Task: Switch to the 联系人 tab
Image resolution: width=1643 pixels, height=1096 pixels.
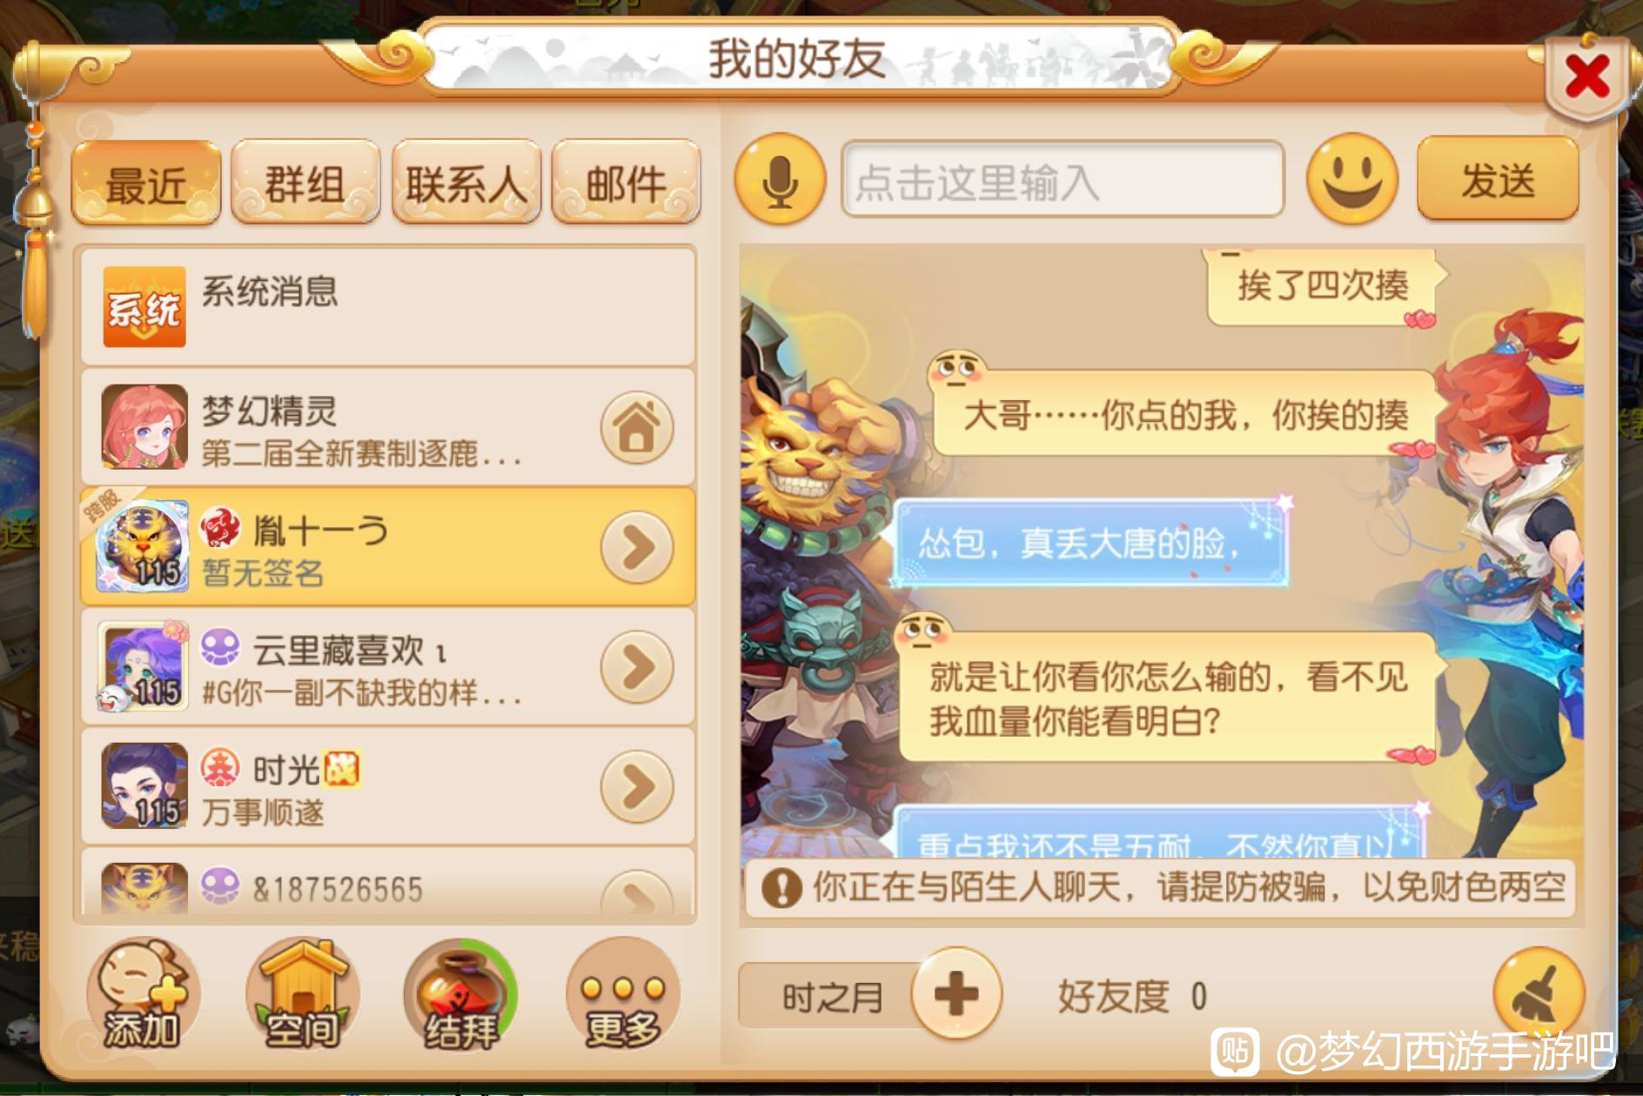Action: pyautogui.click(x=466, y=183)
